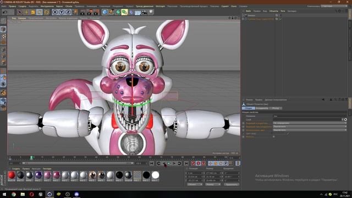
Task: Select the Live Selection tool
Action: 20,12
